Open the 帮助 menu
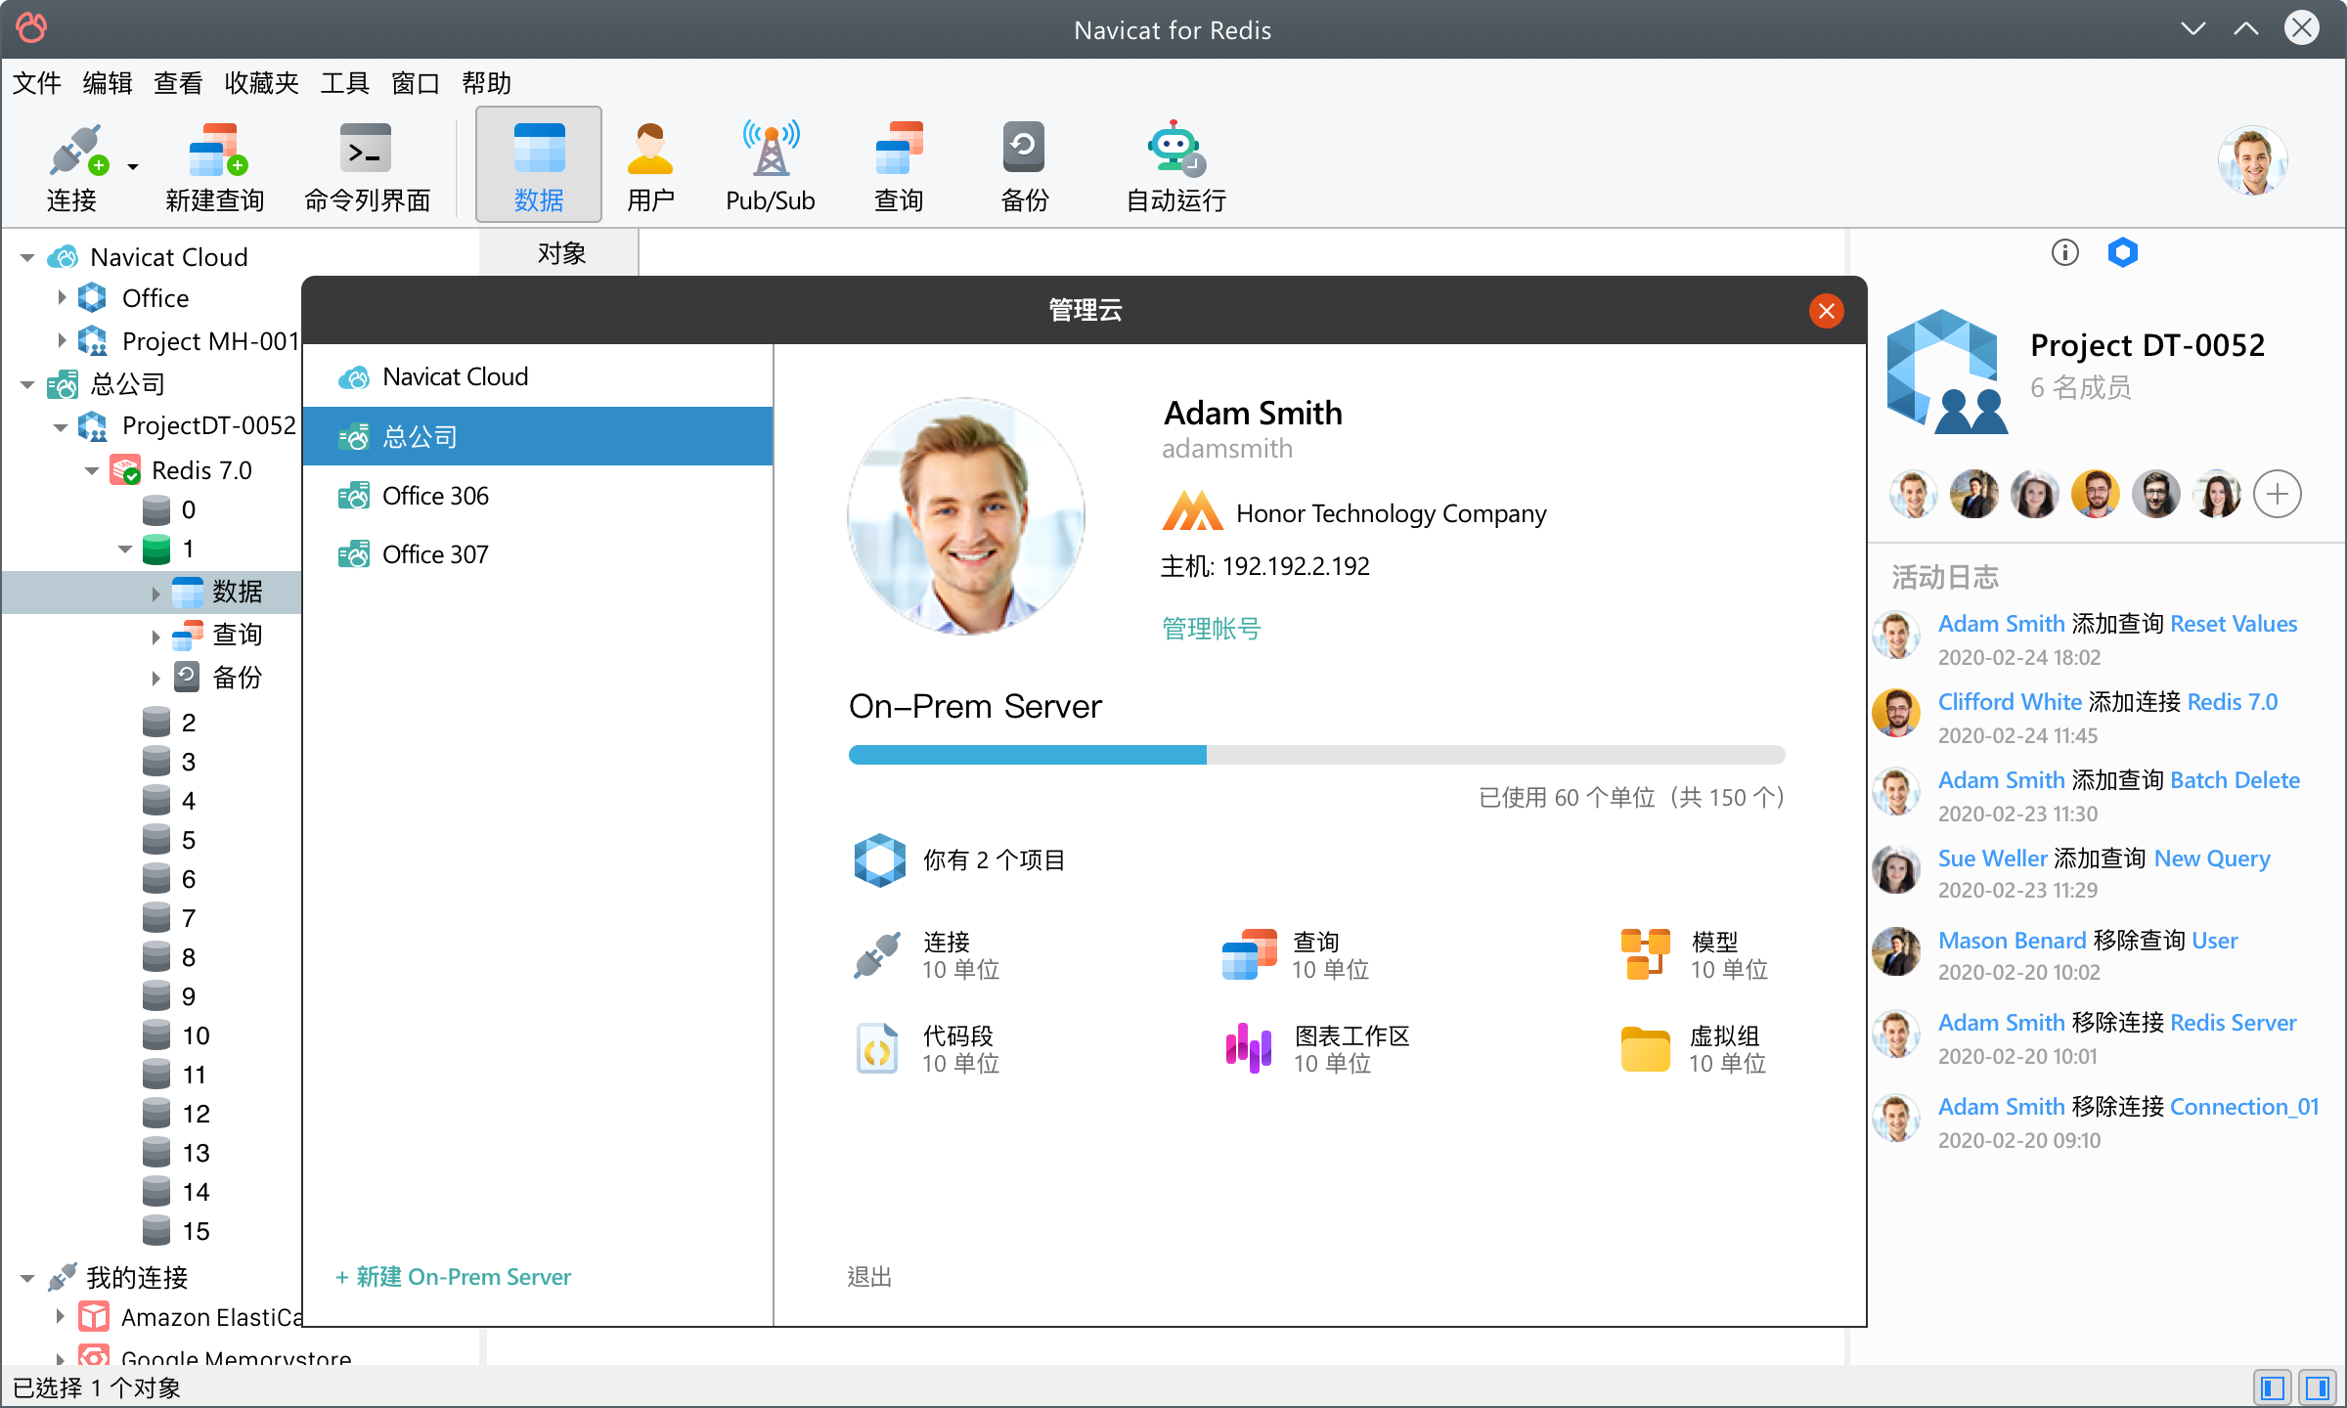 (486, 83)
